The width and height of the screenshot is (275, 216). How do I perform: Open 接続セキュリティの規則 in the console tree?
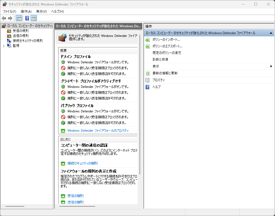28,41
